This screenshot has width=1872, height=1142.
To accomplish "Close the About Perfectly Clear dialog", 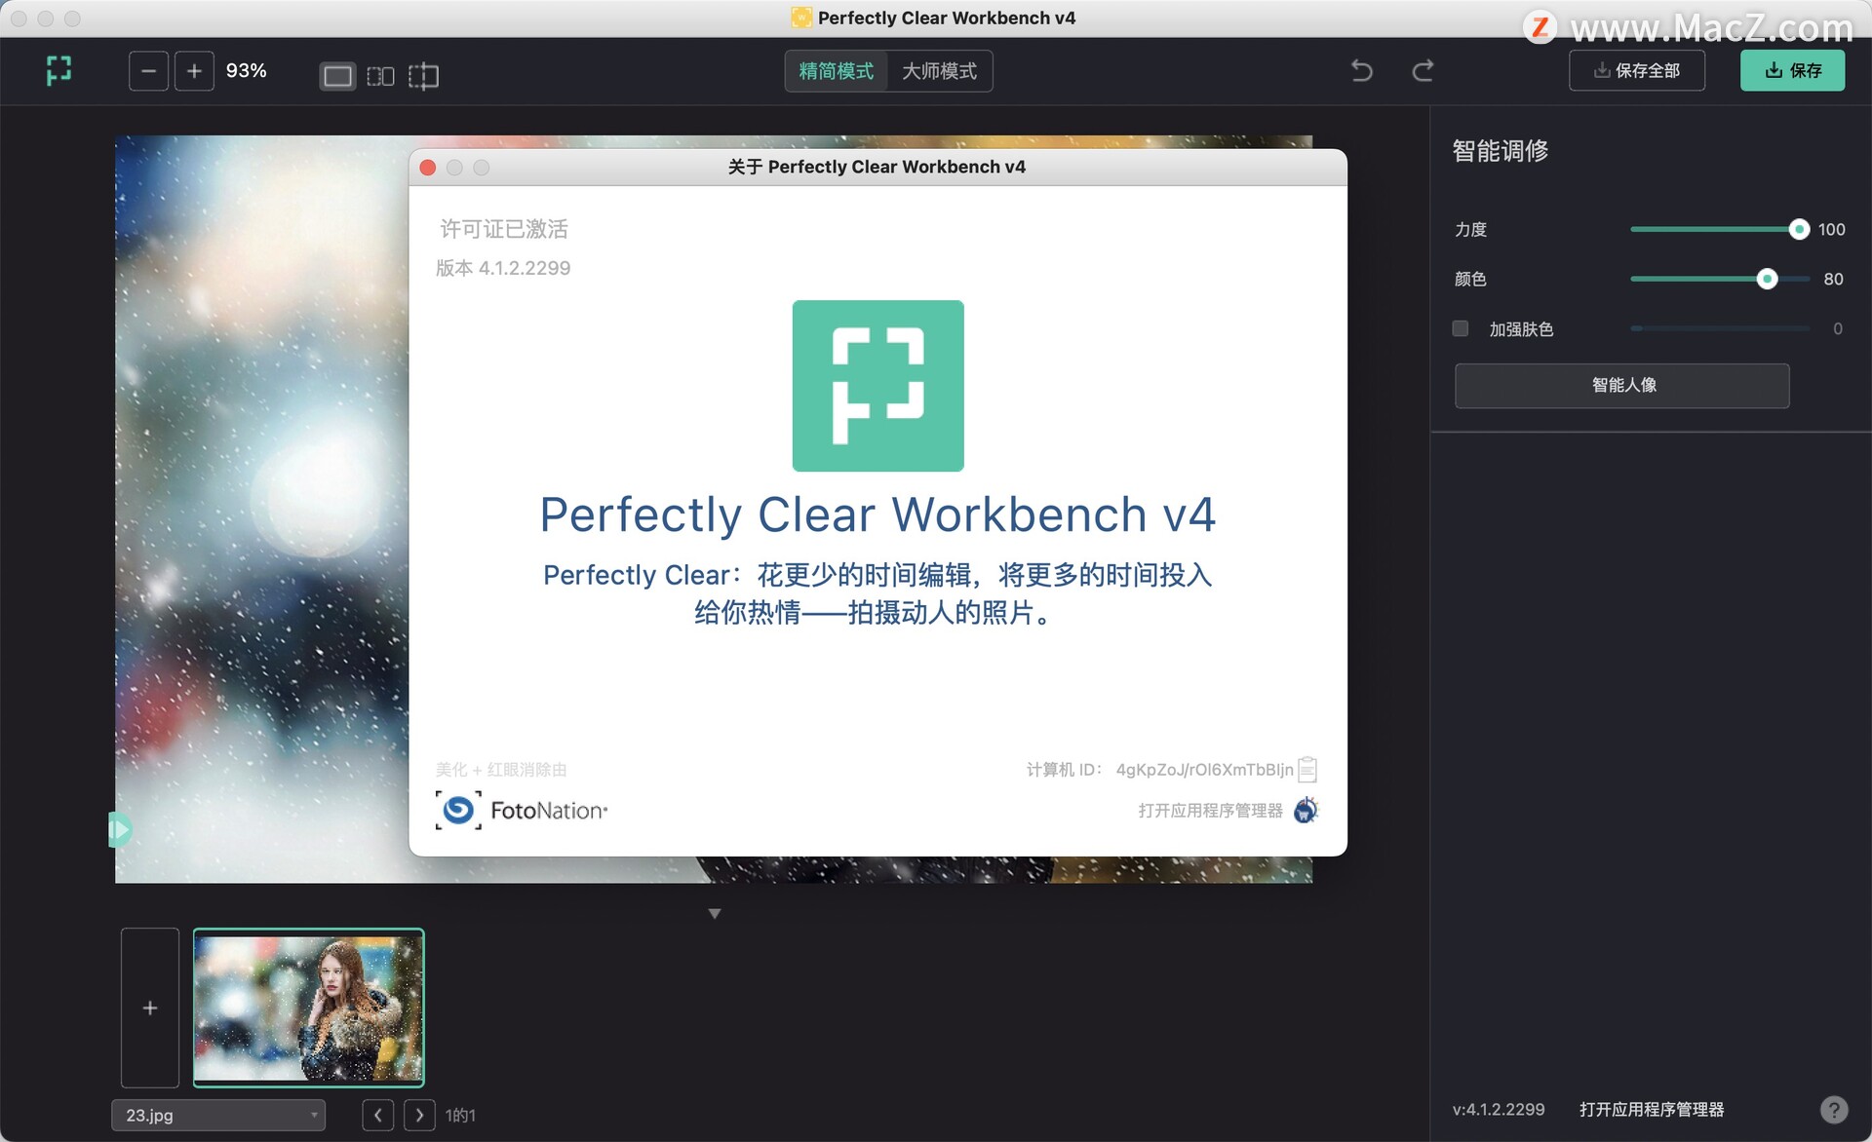I will tap(427, 168).
